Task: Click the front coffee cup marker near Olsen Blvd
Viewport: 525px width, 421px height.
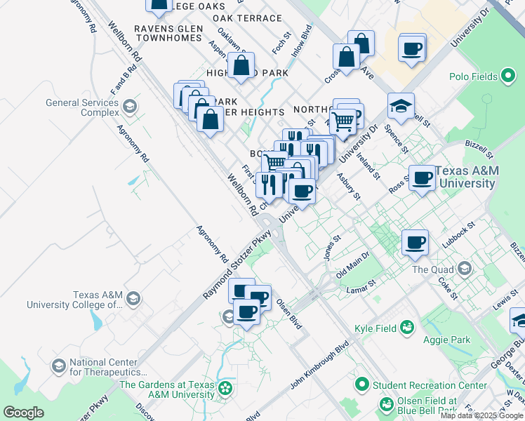Action: pos(246,313)
